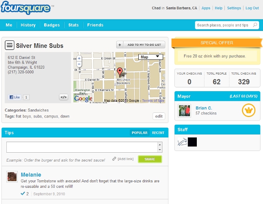263x204 pixels.
Task: Focus the search places input field
Action: point(224,25)
